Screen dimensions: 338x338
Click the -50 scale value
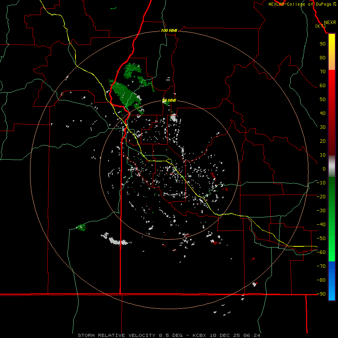pyautogui.click(x=321, y=238)
